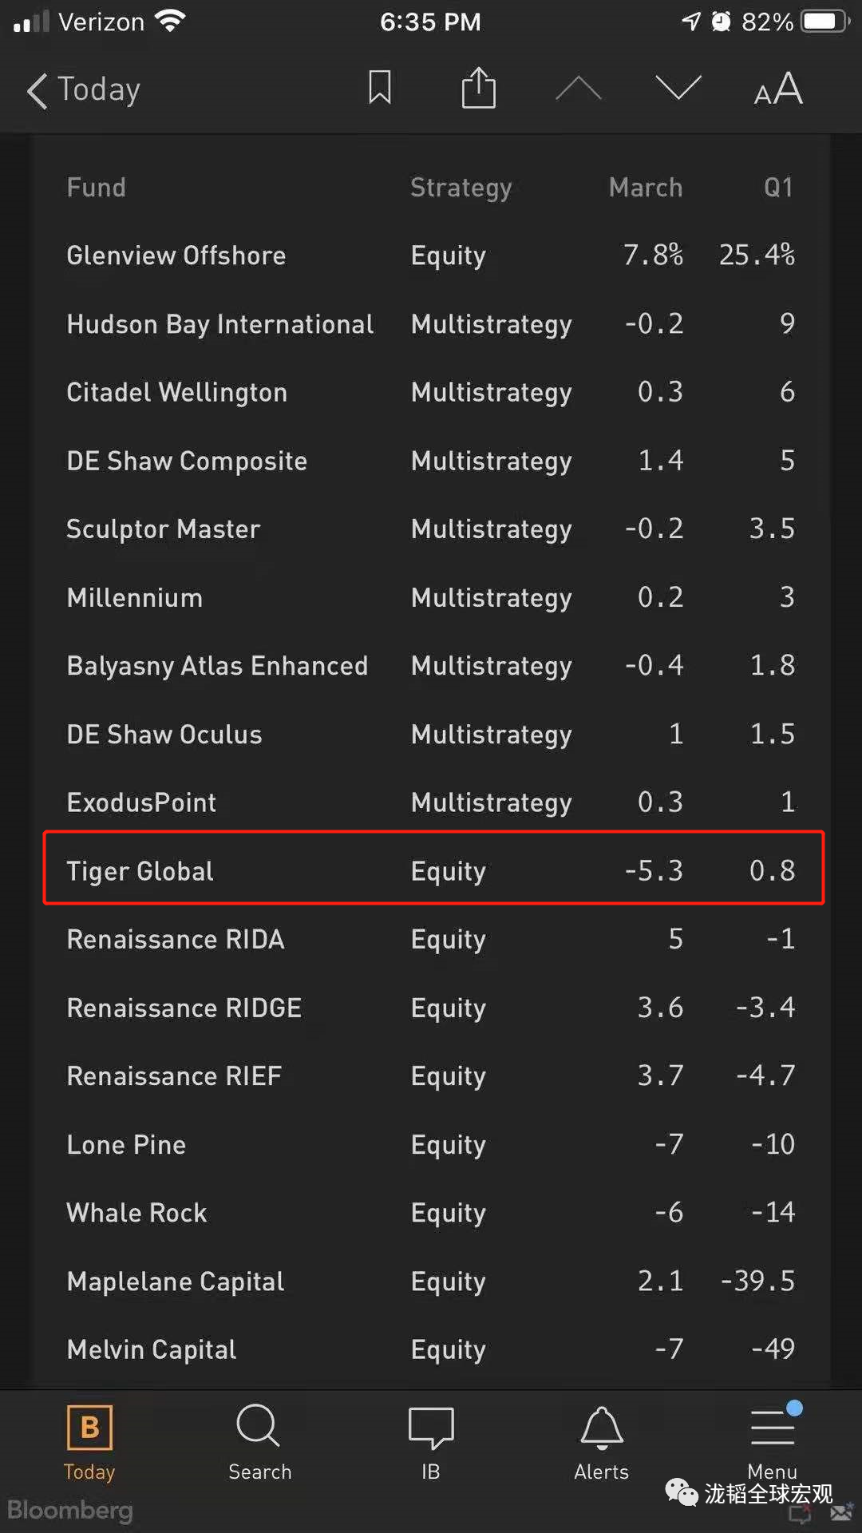Open the Alerts bell tab

pyautogui.click(x=602, y=1443)
